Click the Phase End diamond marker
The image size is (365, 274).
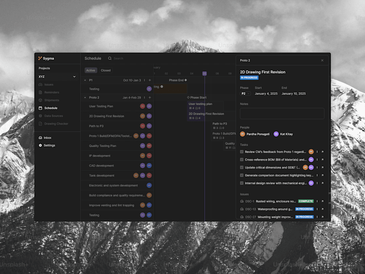(186, 80)
